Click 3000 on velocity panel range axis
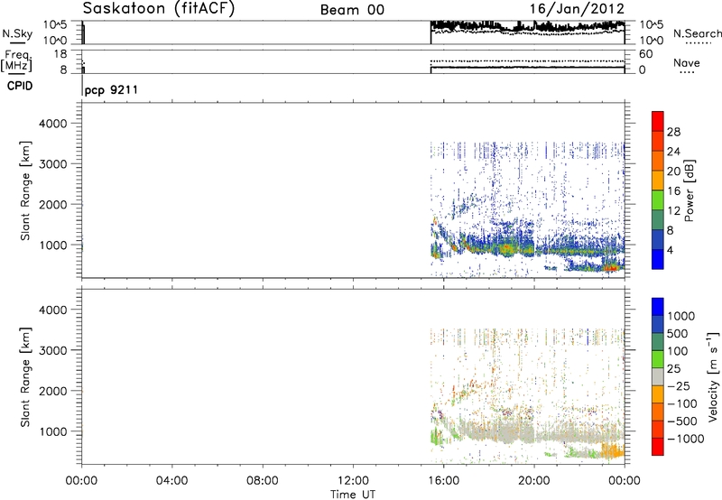This screenshot has height=500, width=722. point(52,350)
